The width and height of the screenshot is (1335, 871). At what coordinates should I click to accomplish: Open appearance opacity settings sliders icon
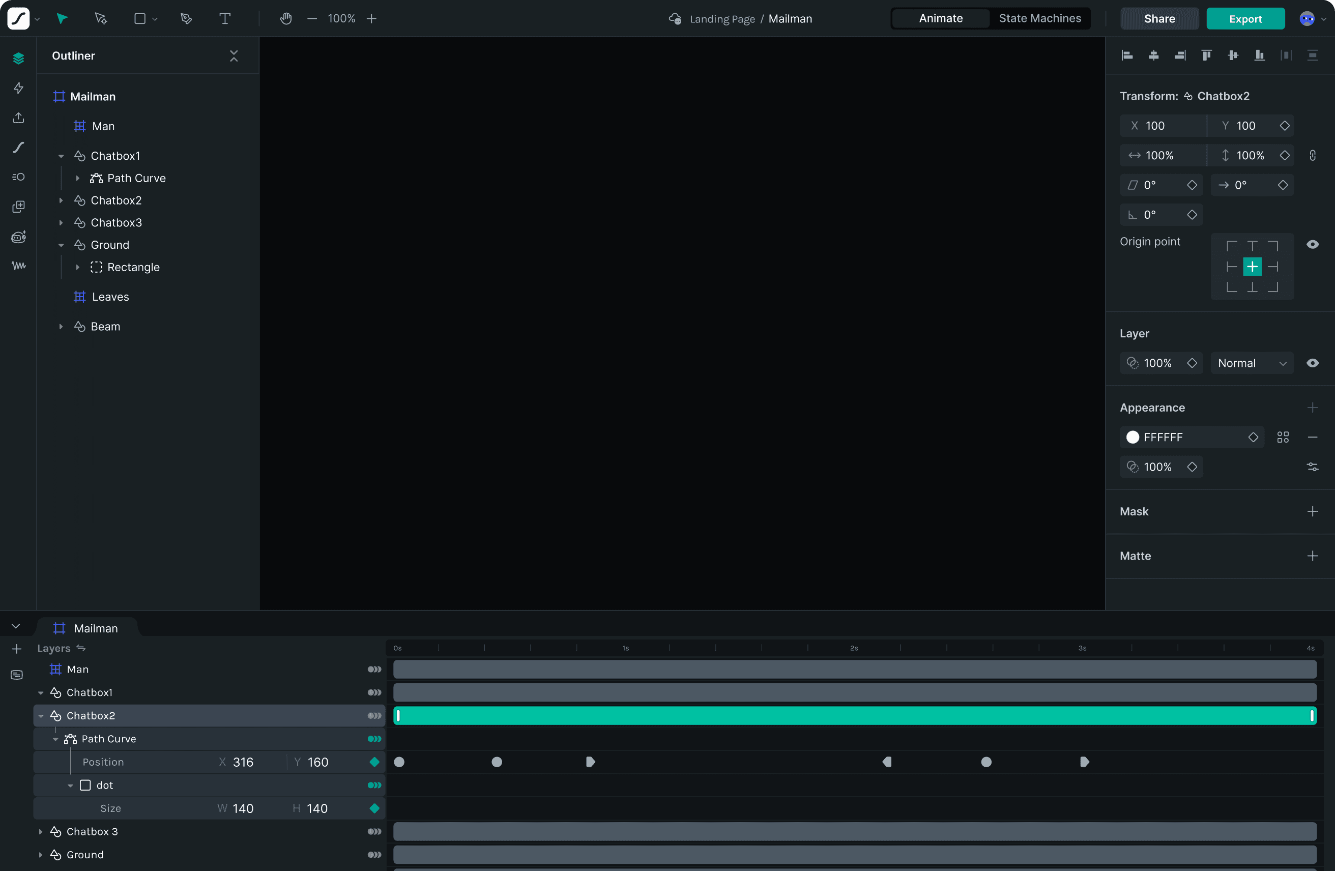pyautogui.click(x=1313, y=467)
